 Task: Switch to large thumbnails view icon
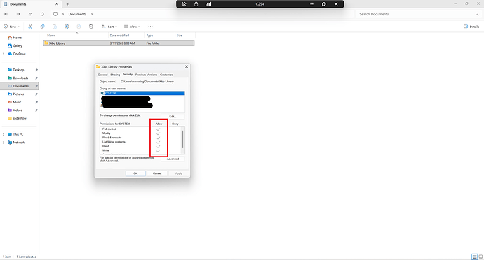480,257
